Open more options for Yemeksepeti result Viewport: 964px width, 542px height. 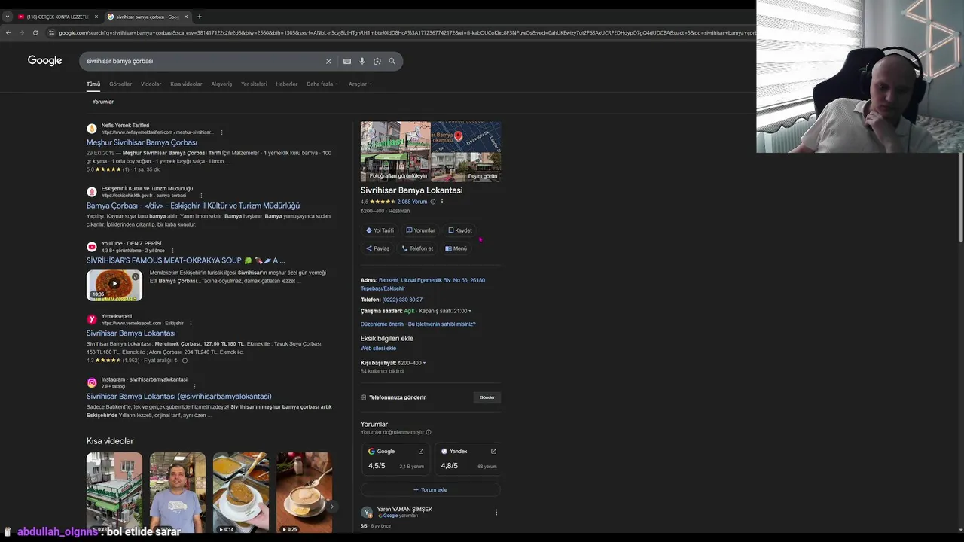191,323
